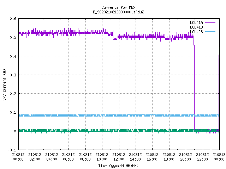Click the purple LCL41A legend line sample

(210, 23)
